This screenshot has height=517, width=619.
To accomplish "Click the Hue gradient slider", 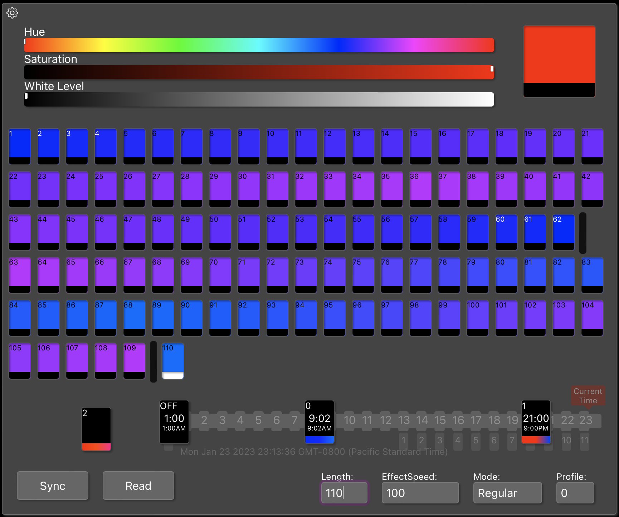I will coord(259,45).
